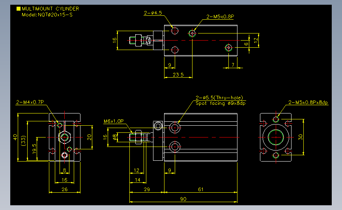Click the 'M6x1.0P' rod thread annotation
Screen dimensions: 342x210
click(114, 121)
